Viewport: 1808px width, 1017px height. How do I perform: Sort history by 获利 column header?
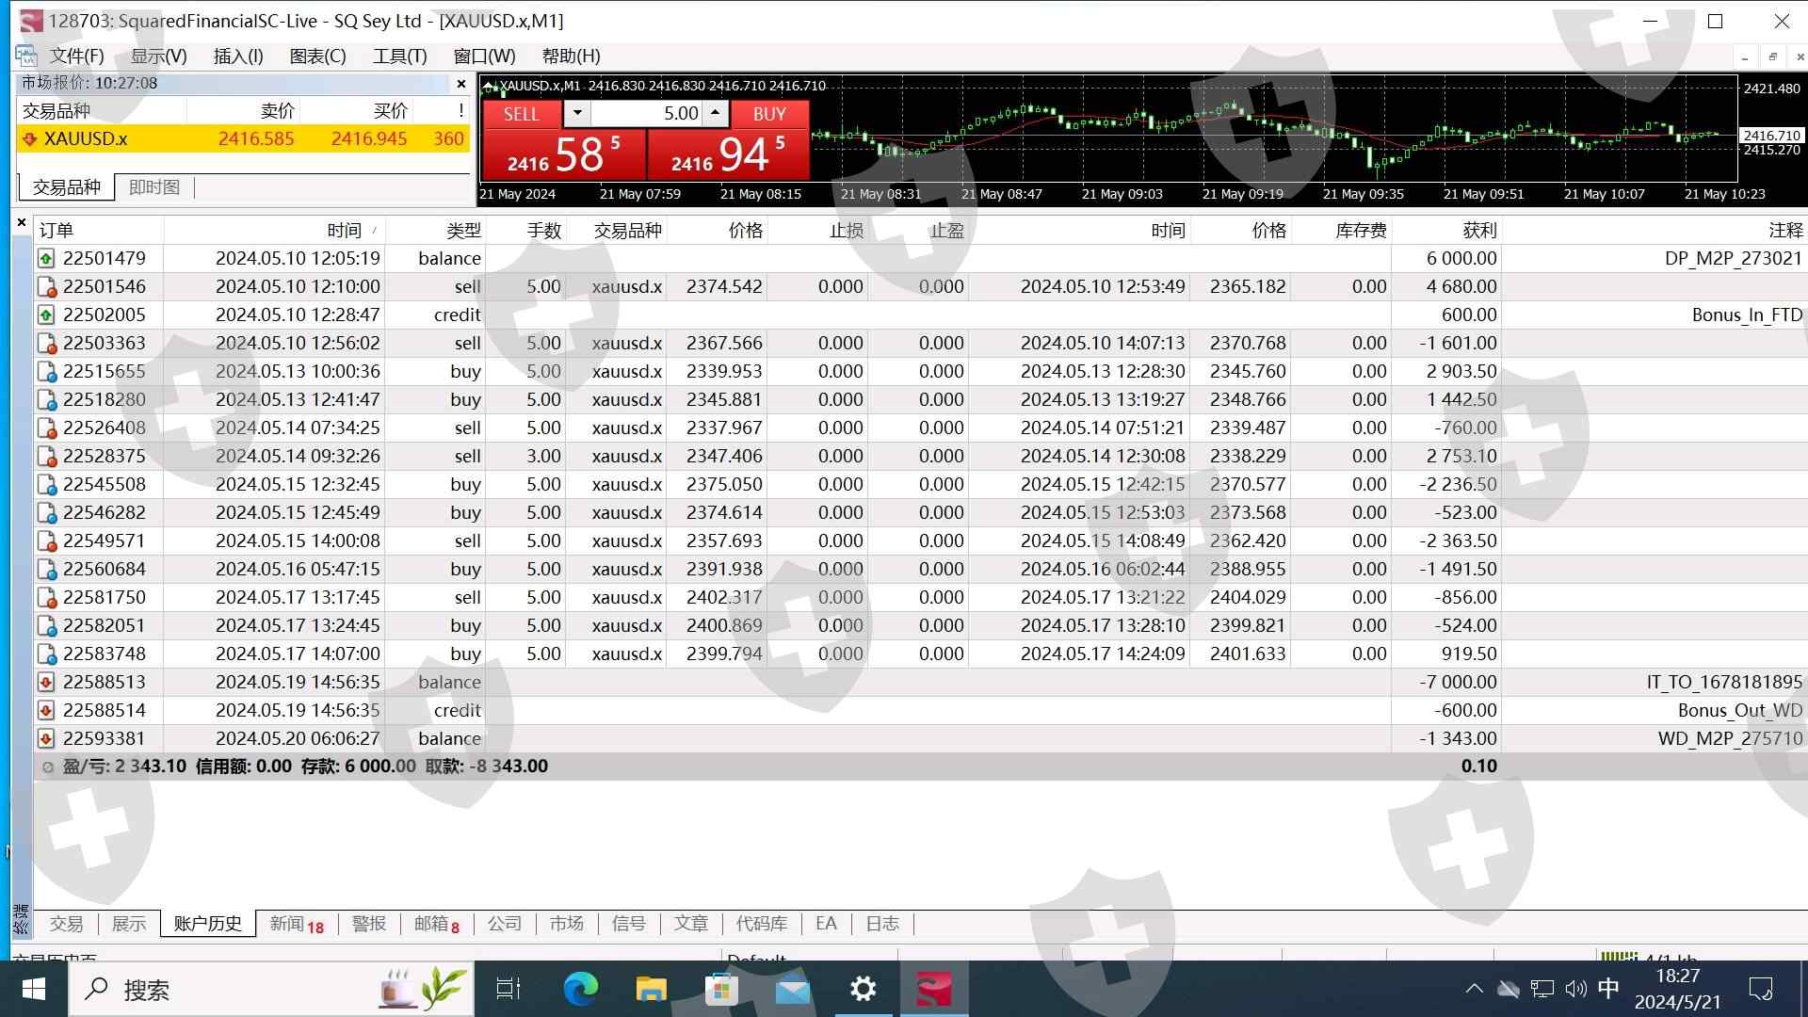[1478, 230]
